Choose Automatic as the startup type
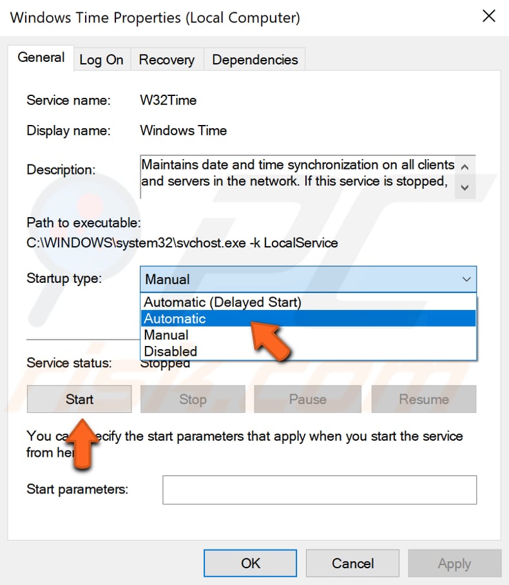The height and width of the screenshot is (585, 509). pos(174,318)
